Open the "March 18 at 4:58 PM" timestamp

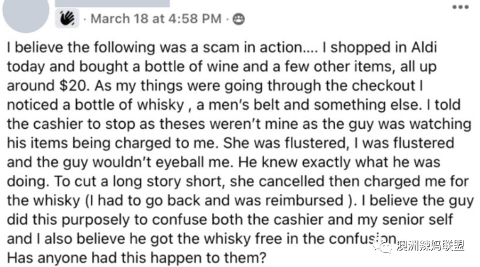click(x=156, y=18)
